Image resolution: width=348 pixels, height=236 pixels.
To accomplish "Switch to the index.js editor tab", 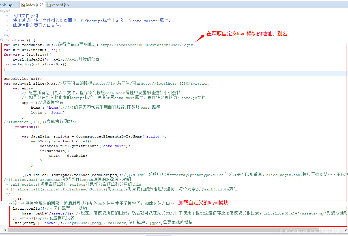I will click(32, 5).
